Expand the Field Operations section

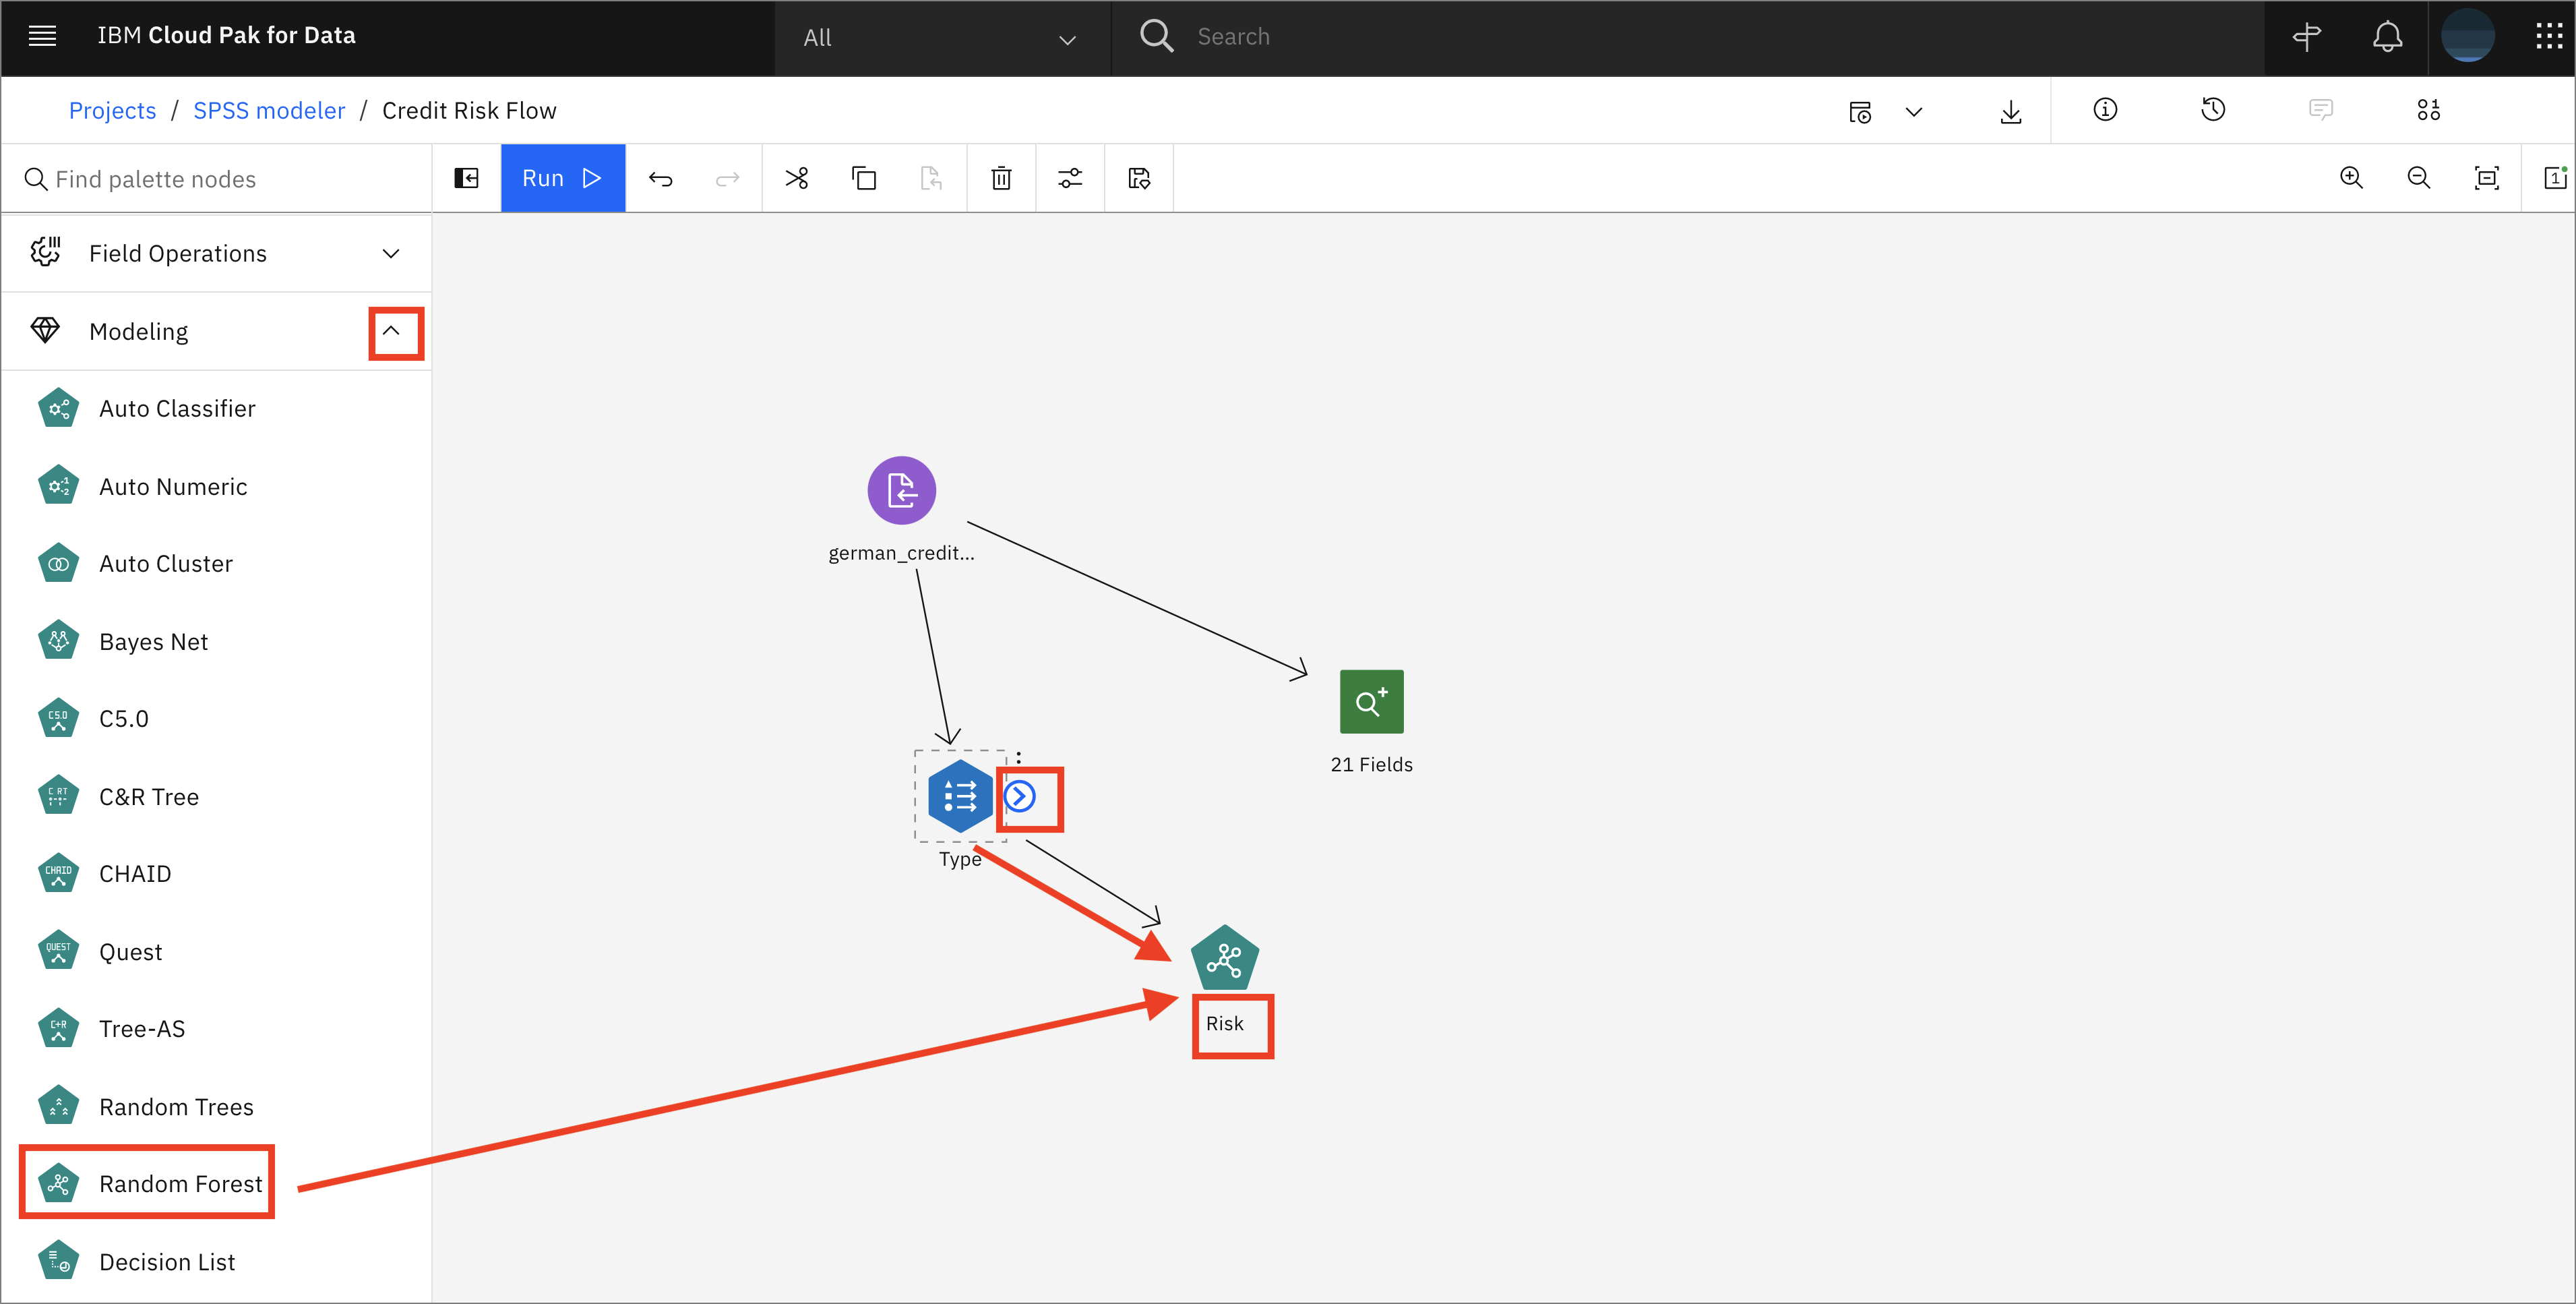tap(391, 253)
